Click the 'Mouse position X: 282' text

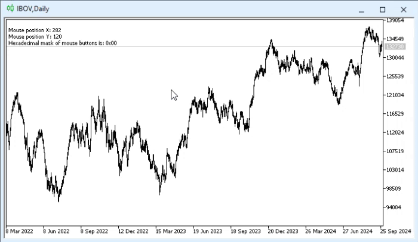(35, 30)
